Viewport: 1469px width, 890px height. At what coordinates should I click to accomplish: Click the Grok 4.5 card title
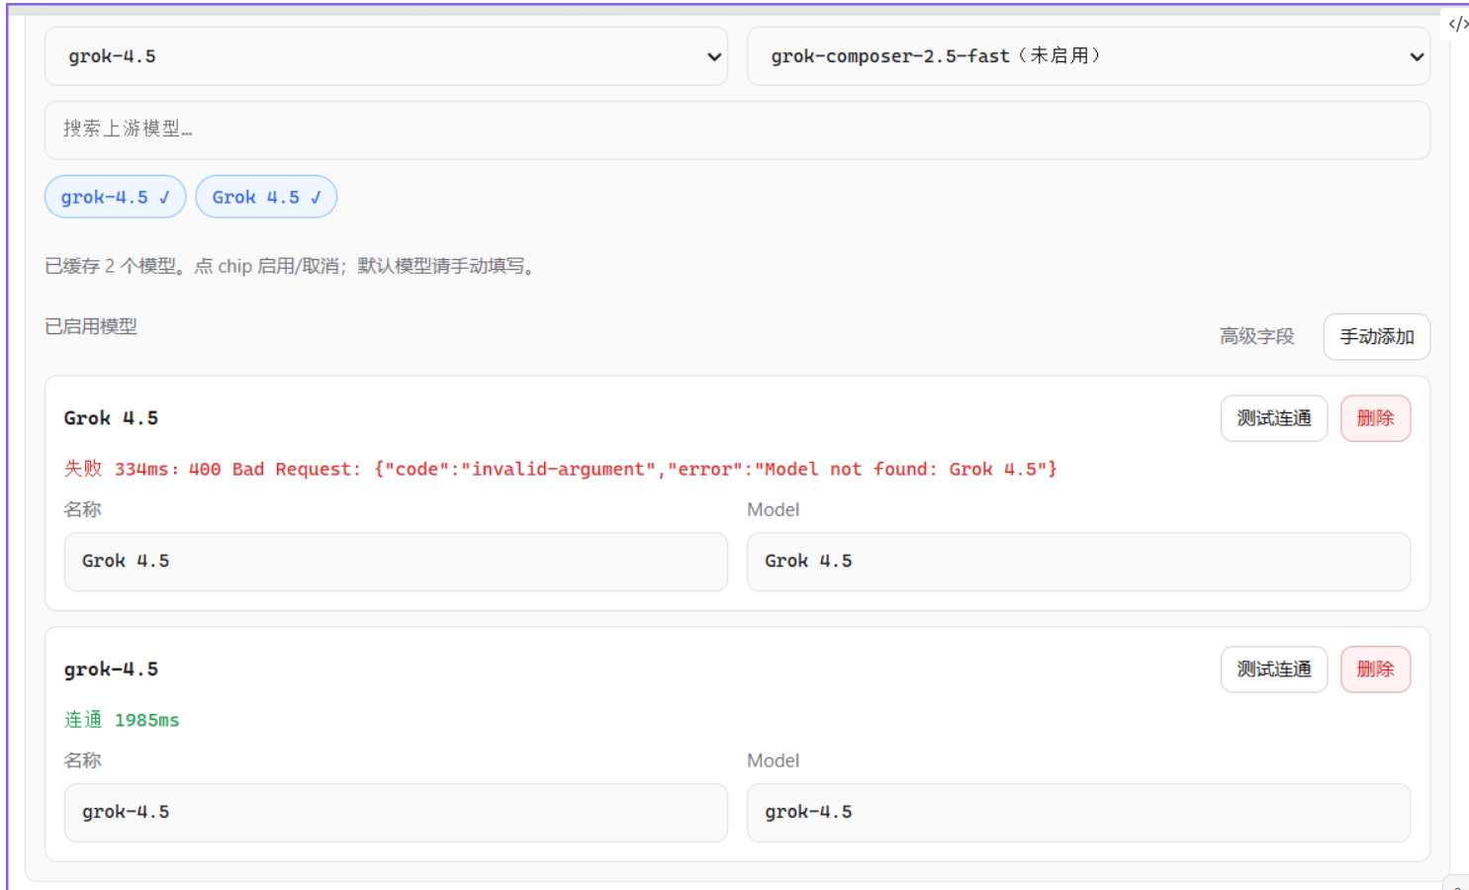(111, 418)
